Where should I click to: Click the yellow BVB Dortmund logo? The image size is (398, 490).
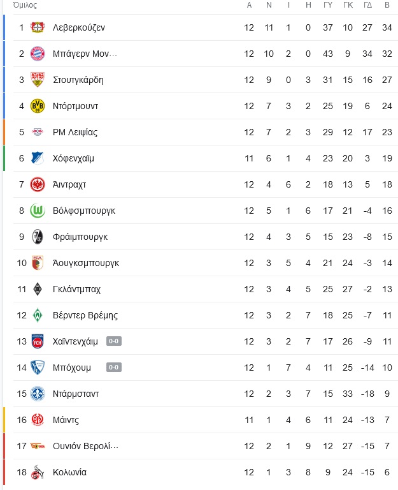coord(38,106)
